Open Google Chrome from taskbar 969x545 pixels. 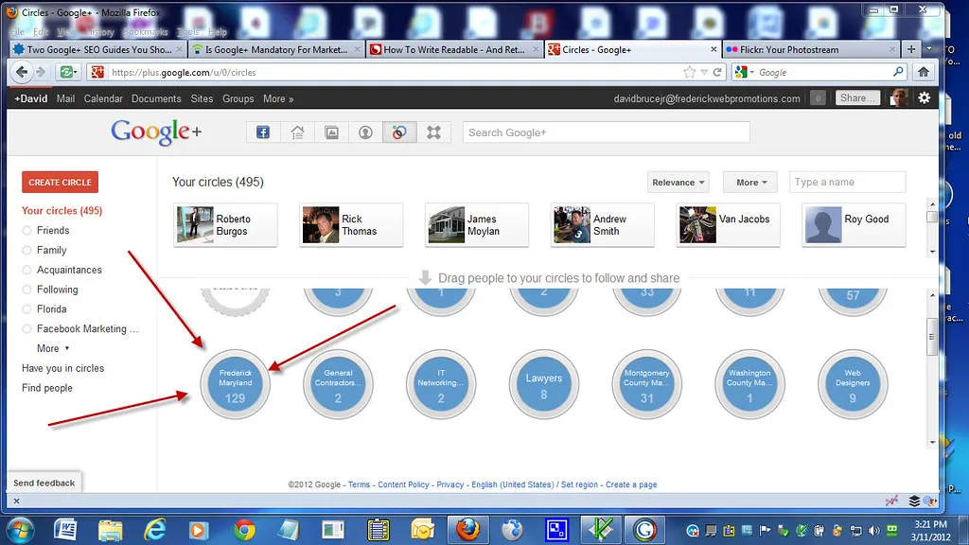(245, 530)
